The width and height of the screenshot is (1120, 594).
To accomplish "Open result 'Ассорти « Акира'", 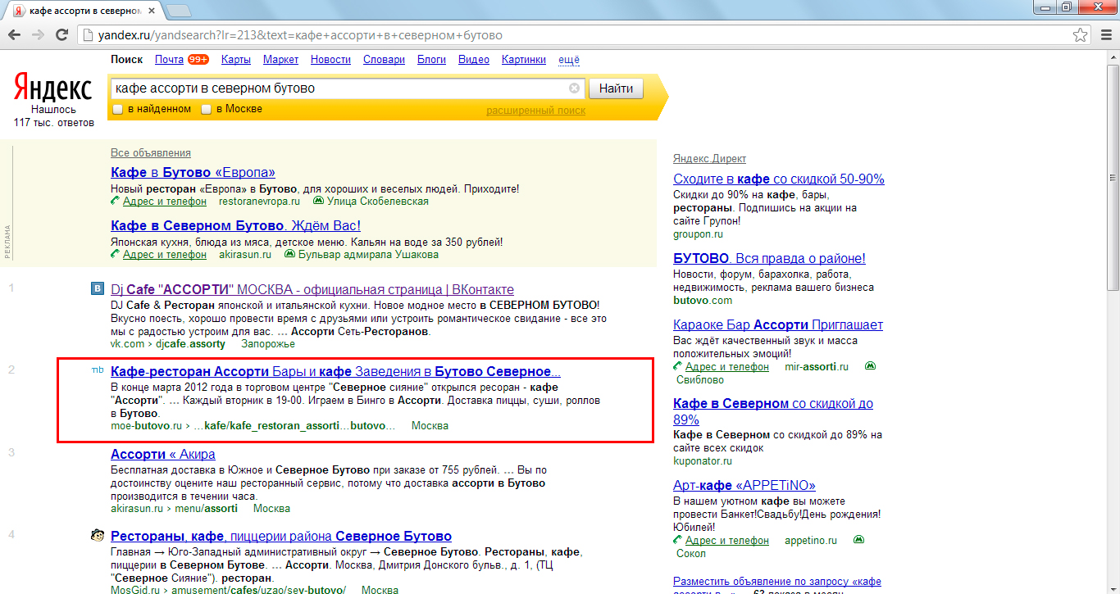I will (x=163, y=454).
